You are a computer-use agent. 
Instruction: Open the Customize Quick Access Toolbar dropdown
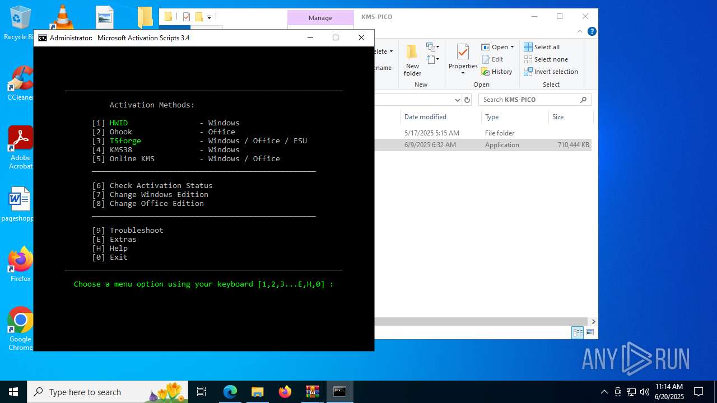point(209,17)
